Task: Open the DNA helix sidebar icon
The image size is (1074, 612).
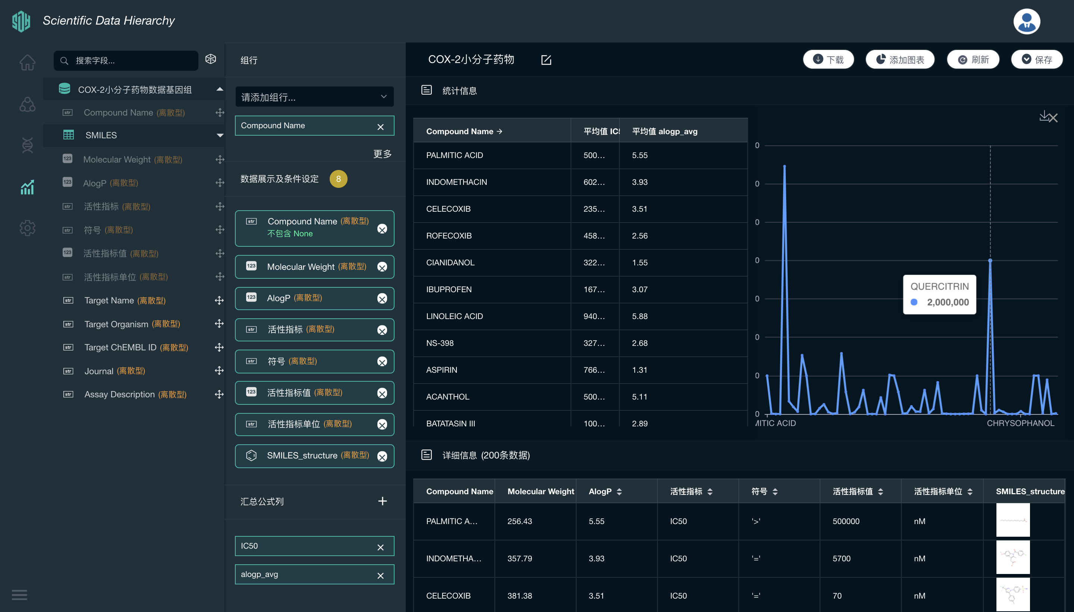Action: [x=27, y=145]
